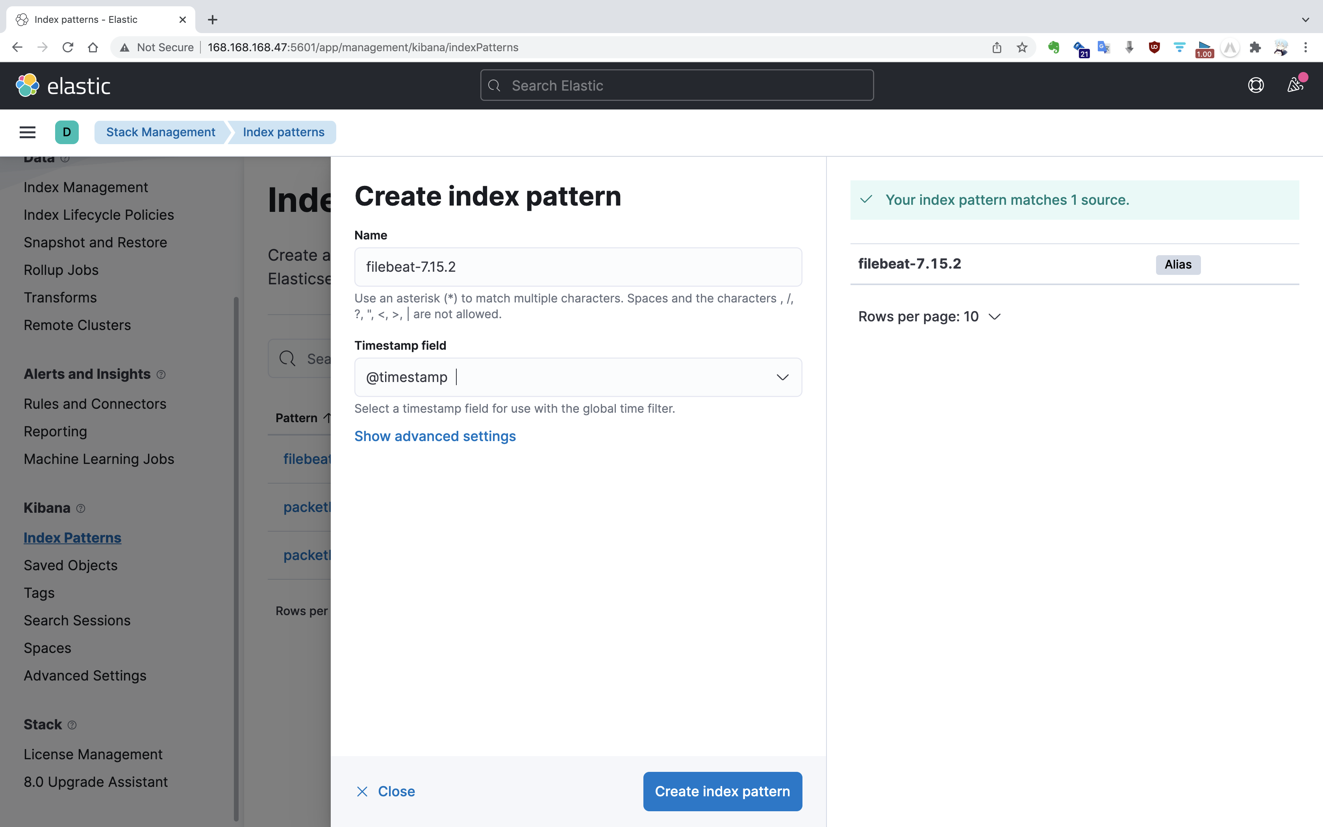Click the elastic logo icon
Screen dimensions: 1323x827
coord(27,85)
